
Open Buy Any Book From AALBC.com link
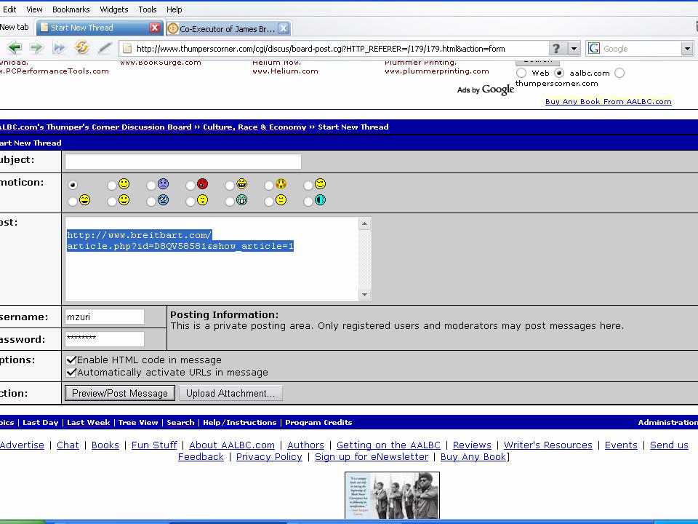pos(608,102)
